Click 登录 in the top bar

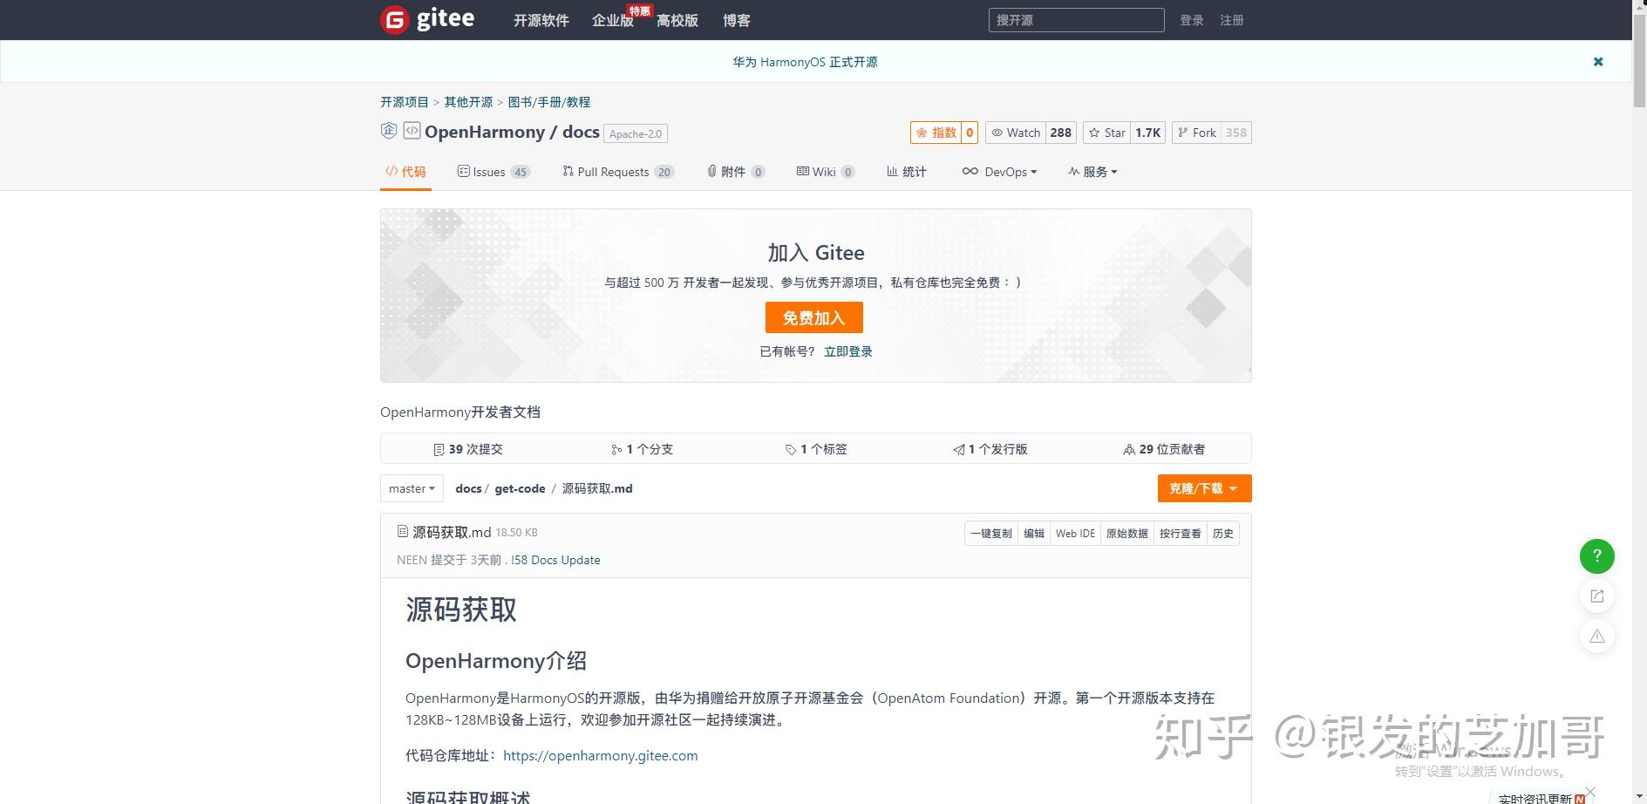pyautogui.click(x=1191, y=20)
